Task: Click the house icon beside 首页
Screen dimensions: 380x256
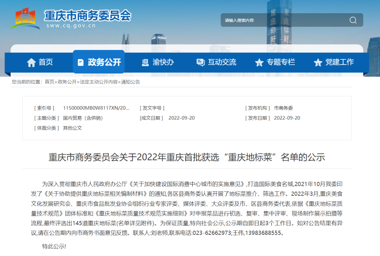Action: (31, 63)
